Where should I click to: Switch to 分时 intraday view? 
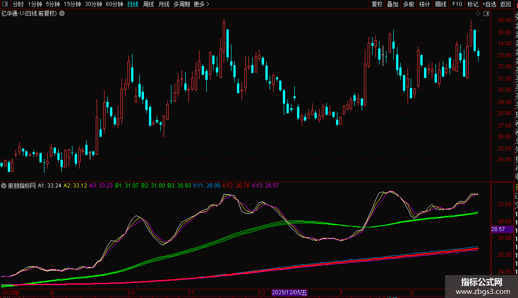tap(18, 4)
